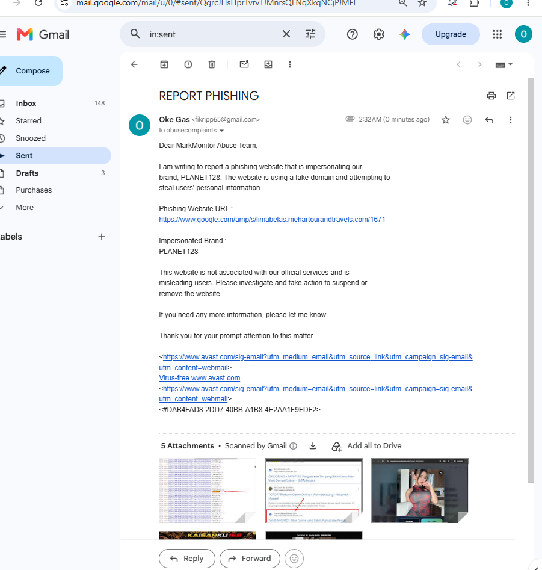Open message More menu next to reply arrow
542x570 pixels.
[x=510, y=120]
